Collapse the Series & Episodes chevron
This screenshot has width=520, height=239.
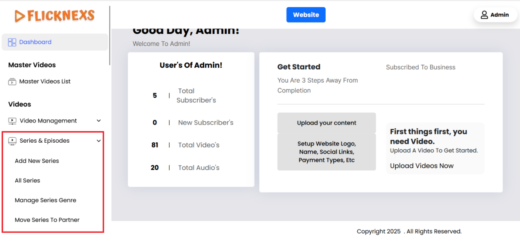(x=99, y=141)
